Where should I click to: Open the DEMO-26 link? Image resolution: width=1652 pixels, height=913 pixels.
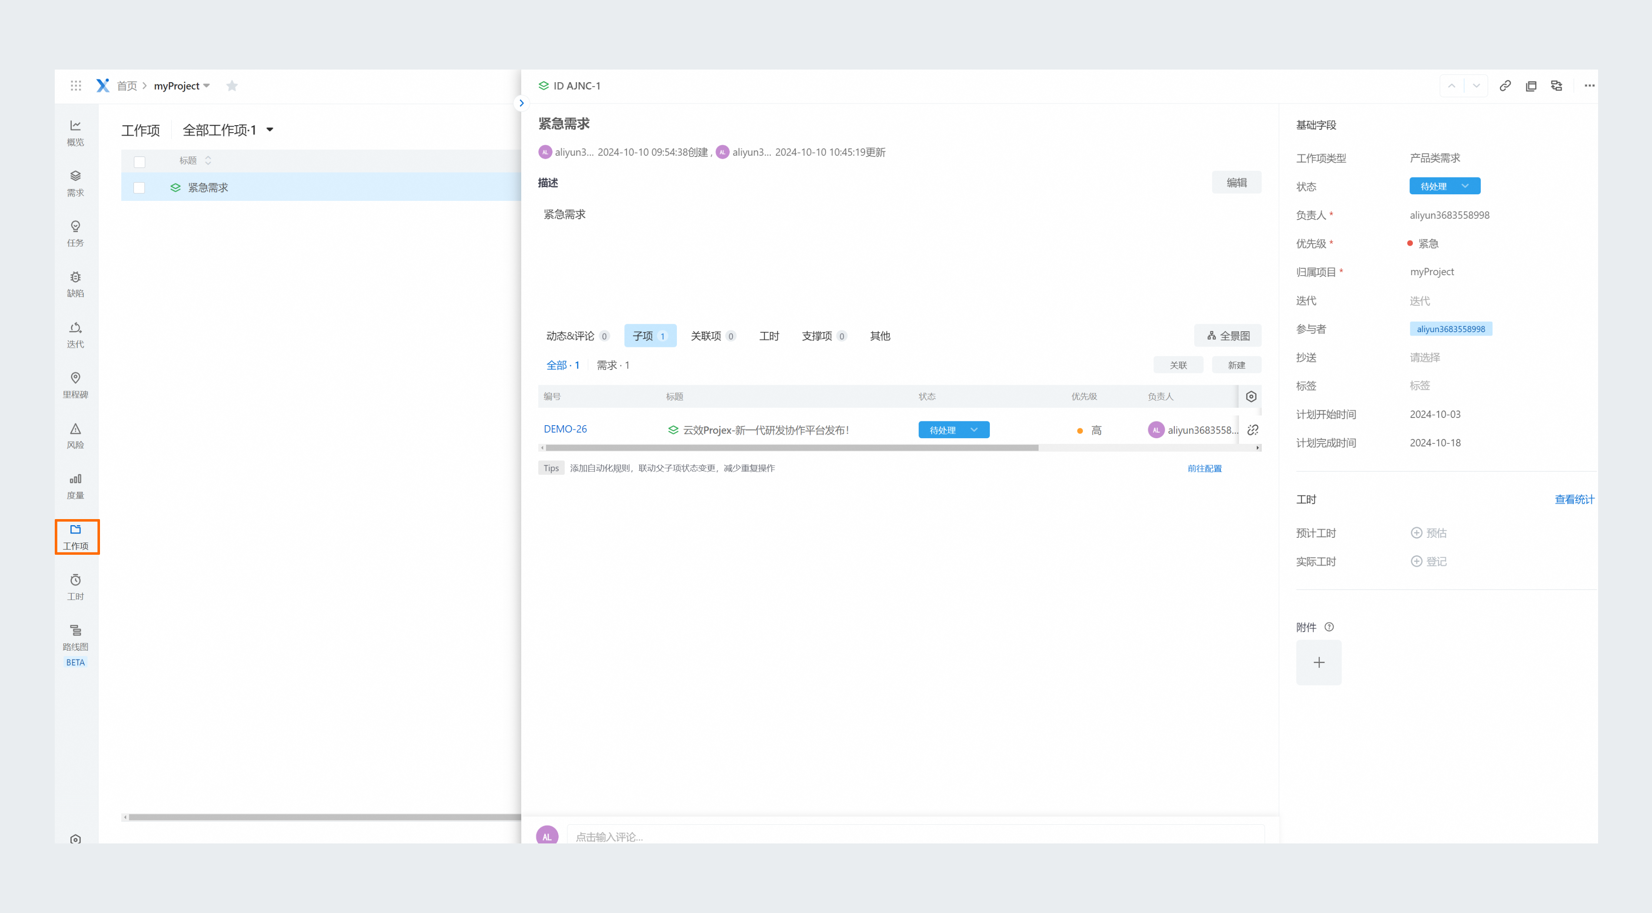[x=565, y=429]
